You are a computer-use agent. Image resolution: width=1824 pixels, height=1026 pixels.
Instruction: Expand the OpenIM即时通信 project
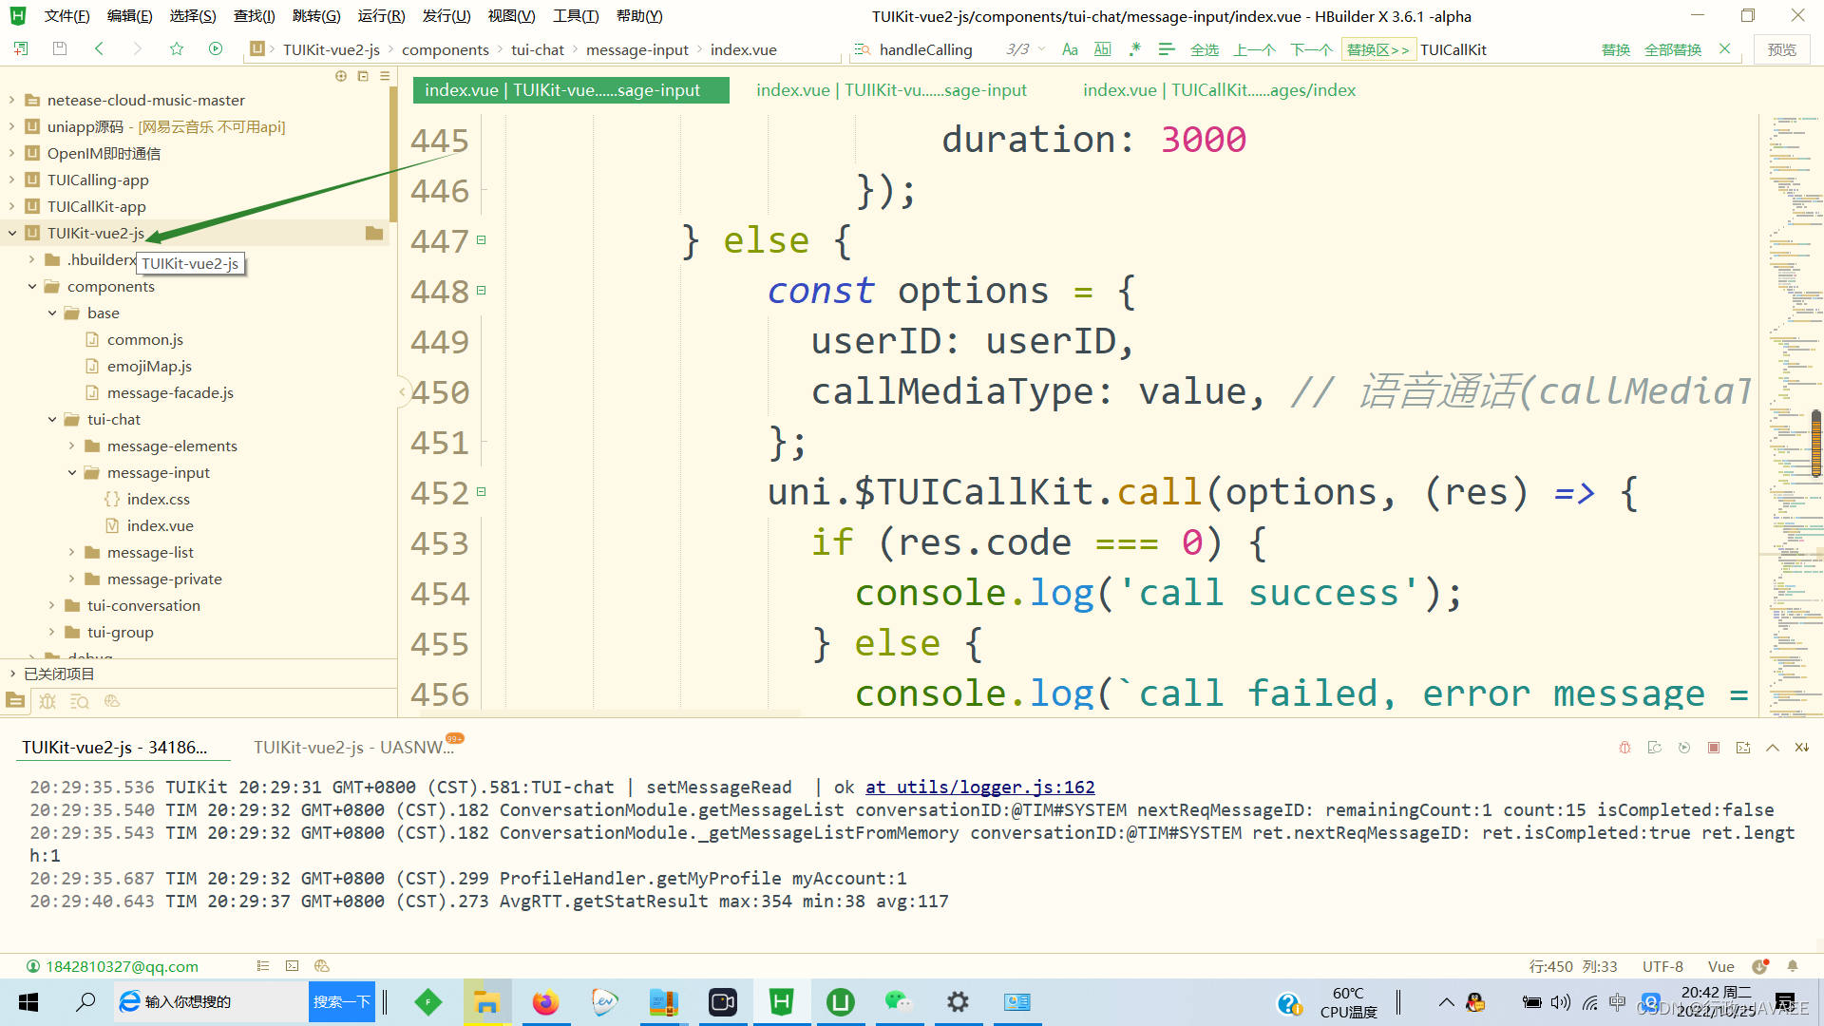coord(12,153)
